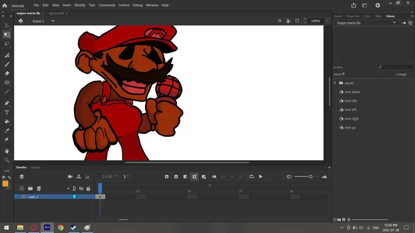Image resolution: width=415 pixels, height=233 pixels.
Task: Pin the current library
Action: pos(403,23)
